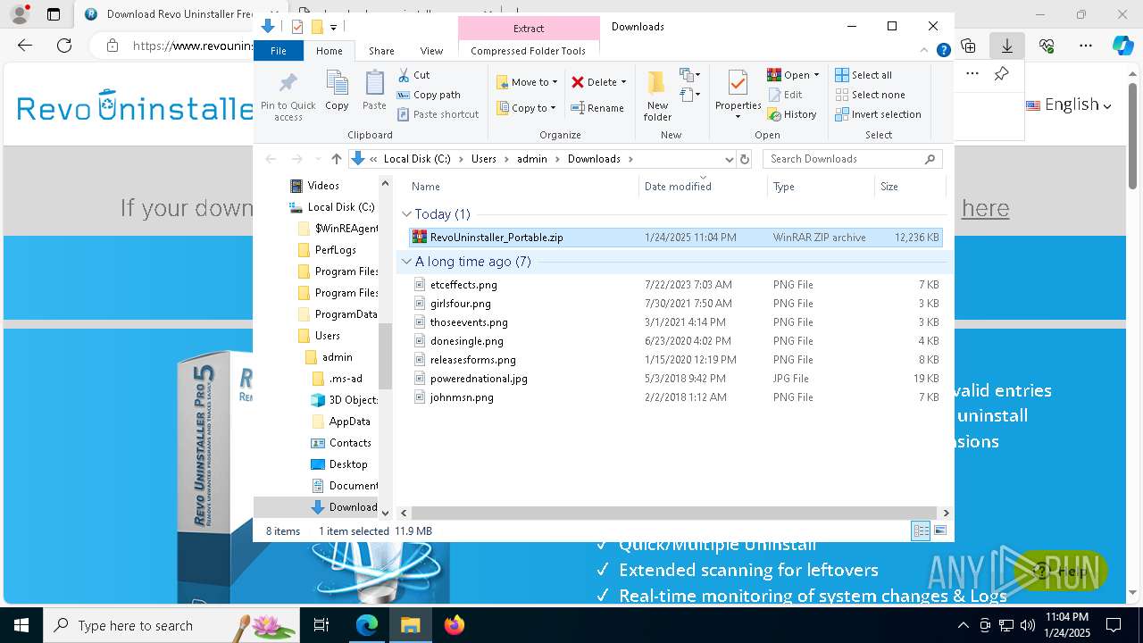Click Invert selection in ribbon
Image resolution: width=1143 pixels, height=643 pixels.
pyautogui.click(x=878, y=114)
